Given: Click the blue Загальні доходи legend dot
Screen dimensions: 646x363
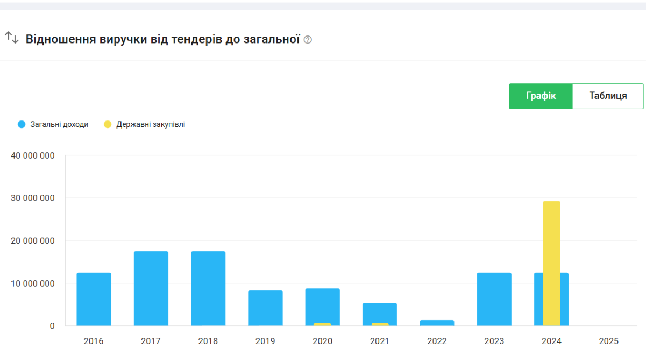Looking at the screenshot, I should pyautogui.click(x=22, y=124).
